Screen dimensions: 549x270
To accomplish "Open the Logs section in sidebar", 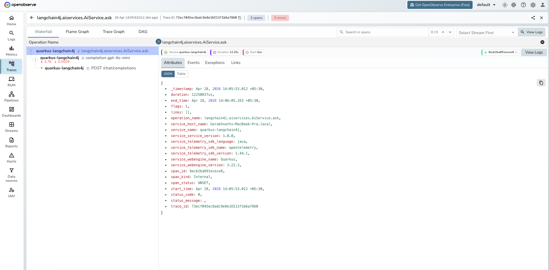I will [11, 36].
